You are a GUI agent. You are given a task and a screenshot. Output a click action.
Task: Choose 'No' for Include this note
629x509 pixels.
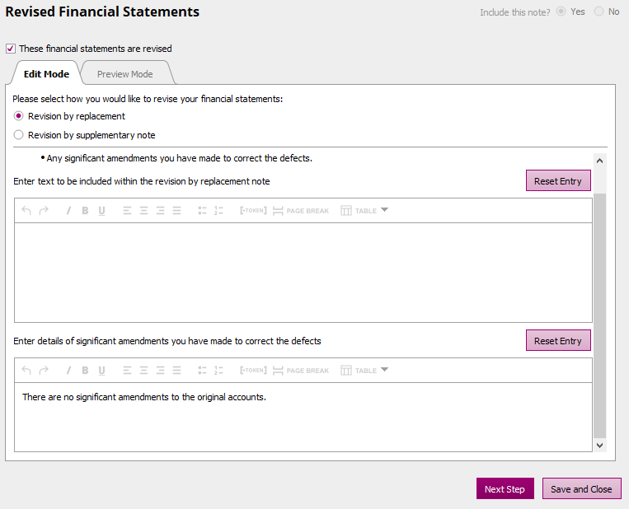tap(599, 12)
